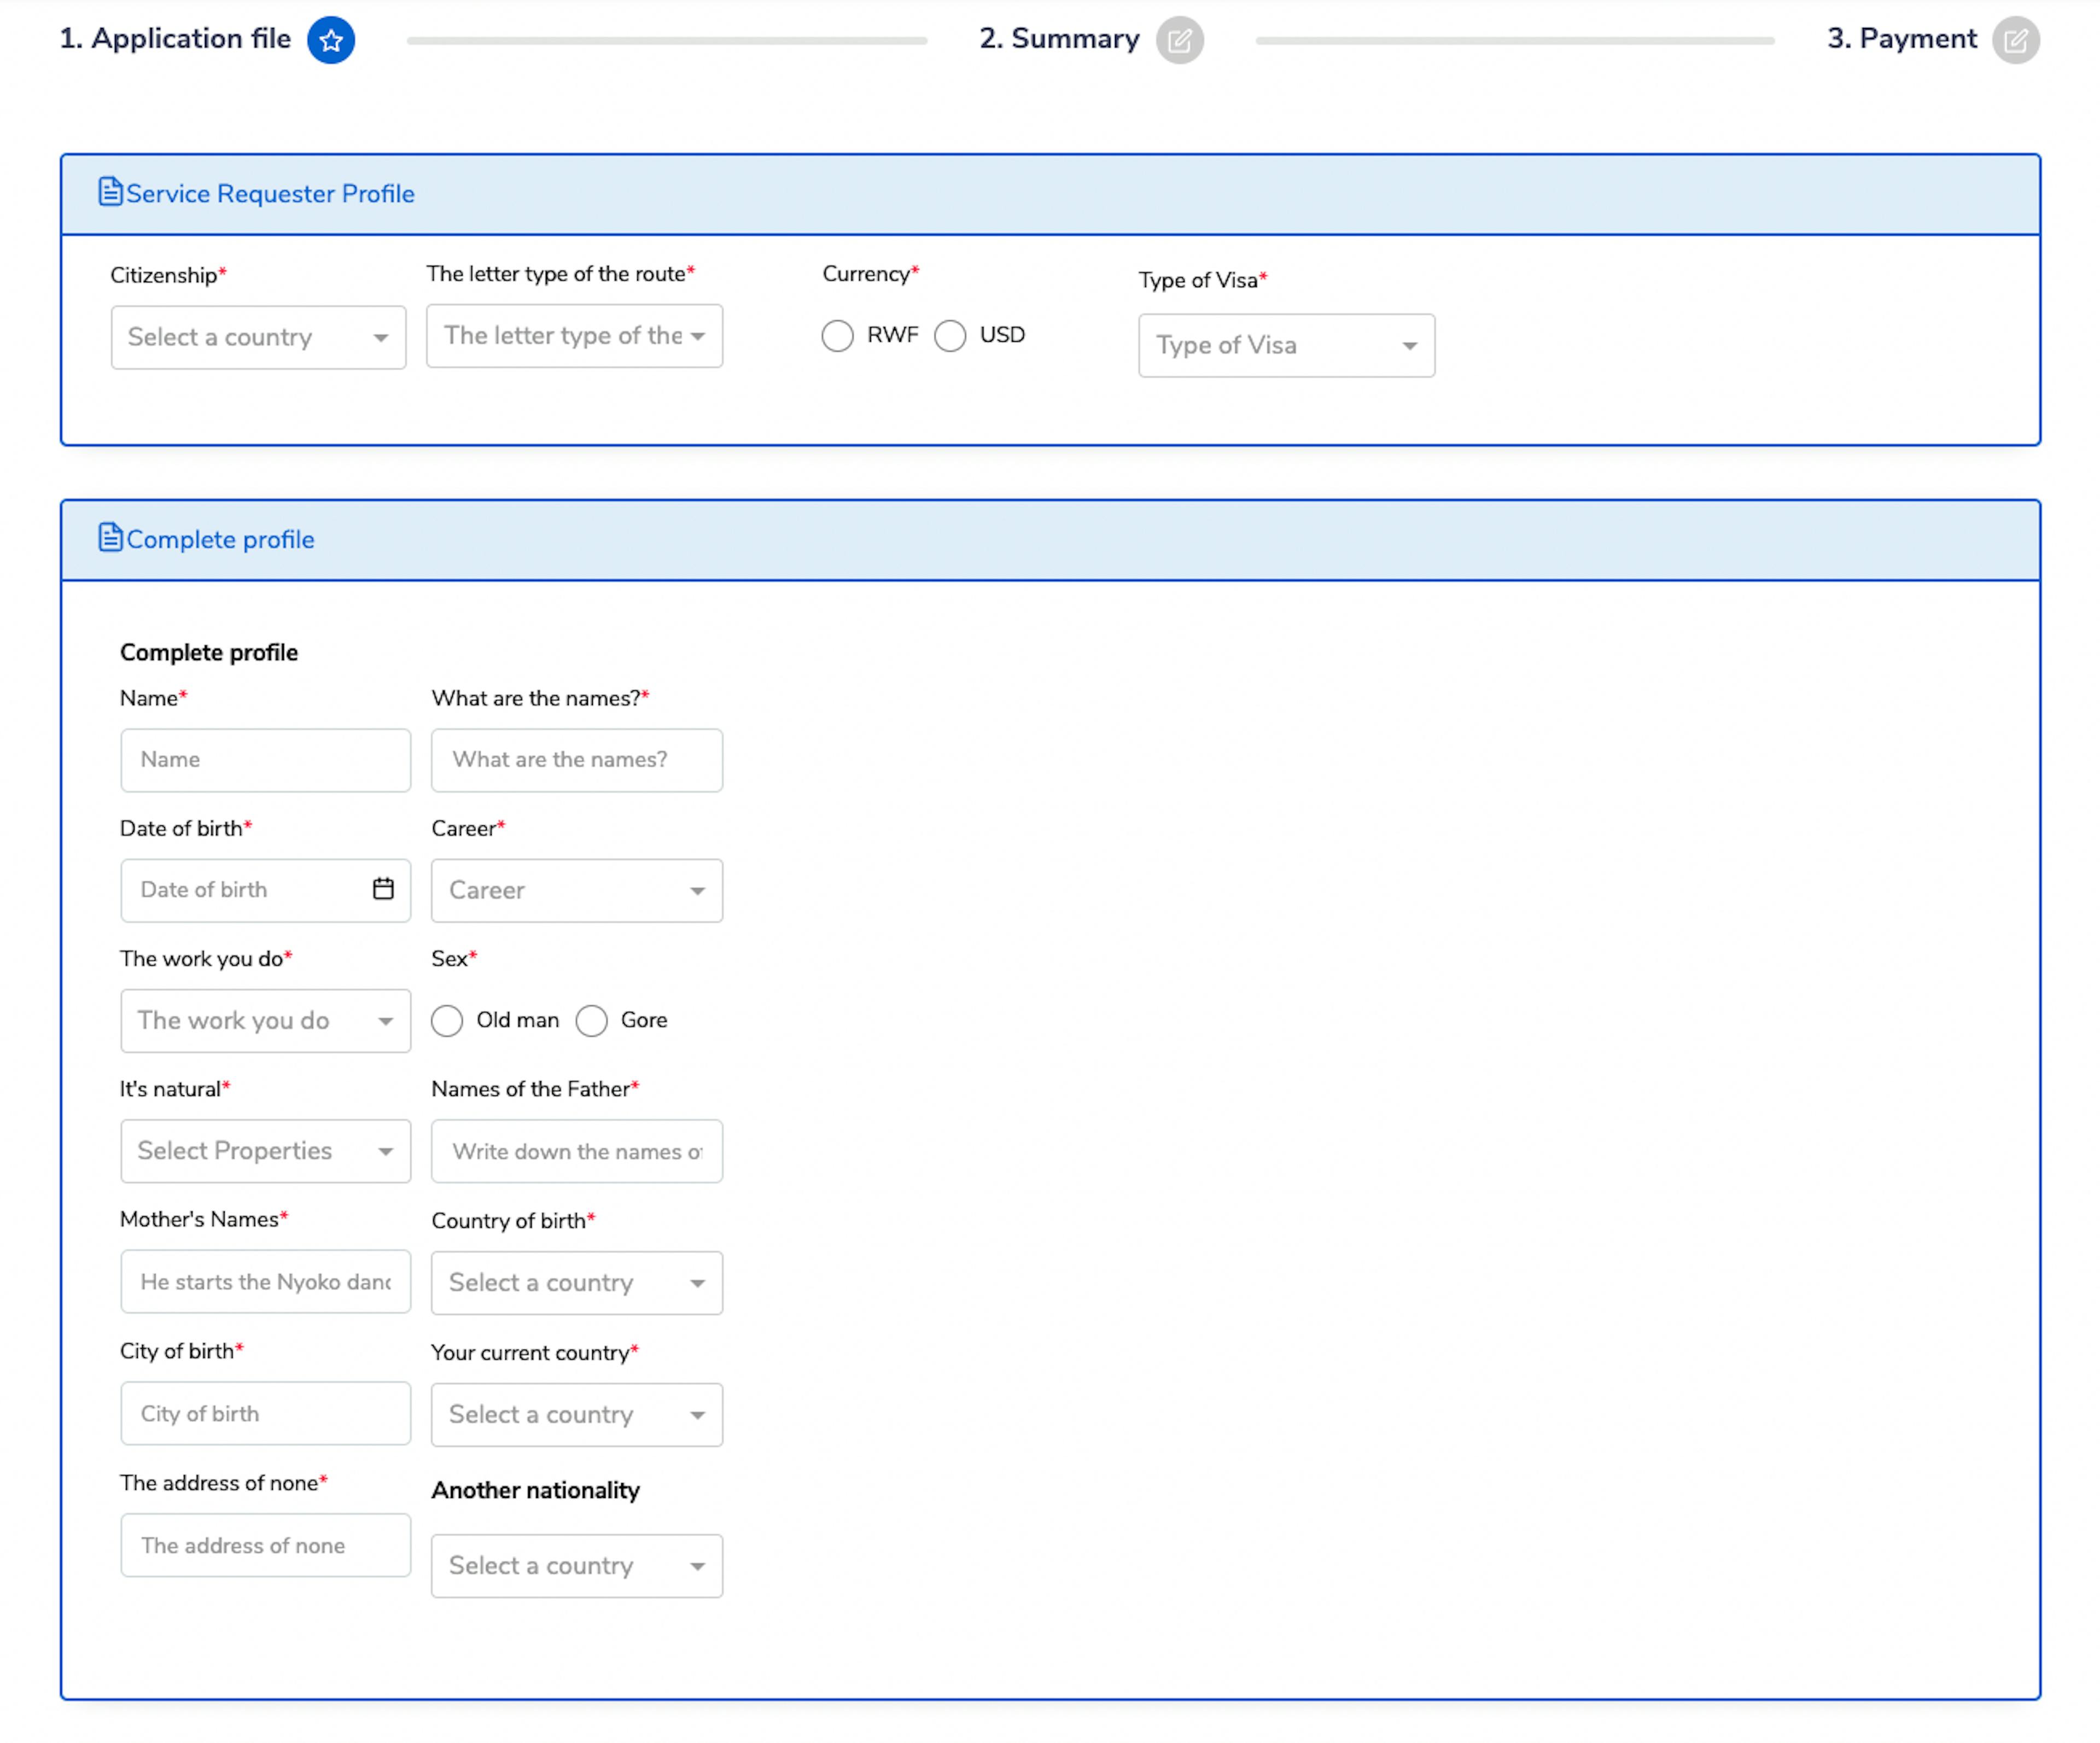
Task: Focus the City of birth input
Action: point(266,1414)
